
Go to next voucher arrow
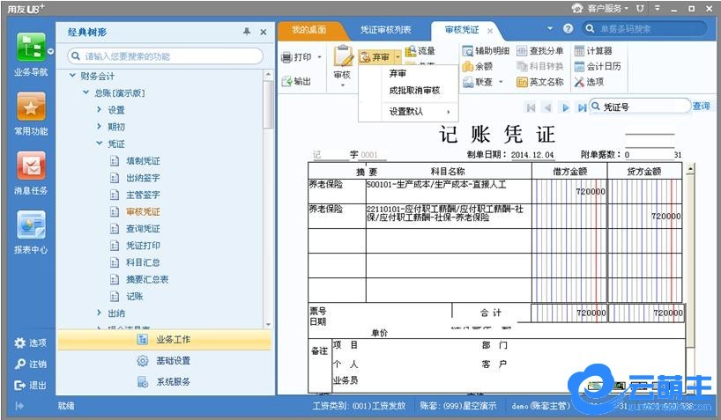(x=565, y=107)
